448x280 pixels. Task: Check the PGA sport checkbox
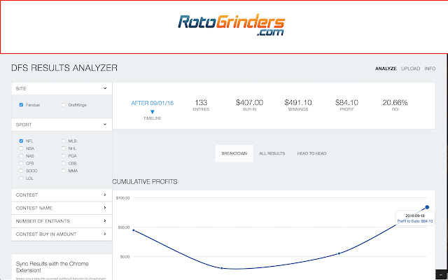point(64,155)
